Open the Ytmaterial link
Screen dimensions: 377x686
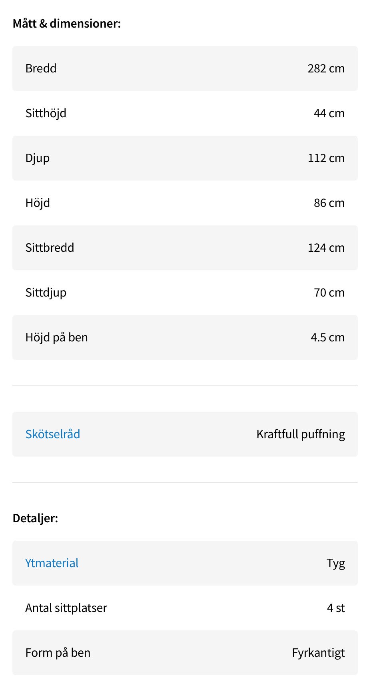point(52,563)
